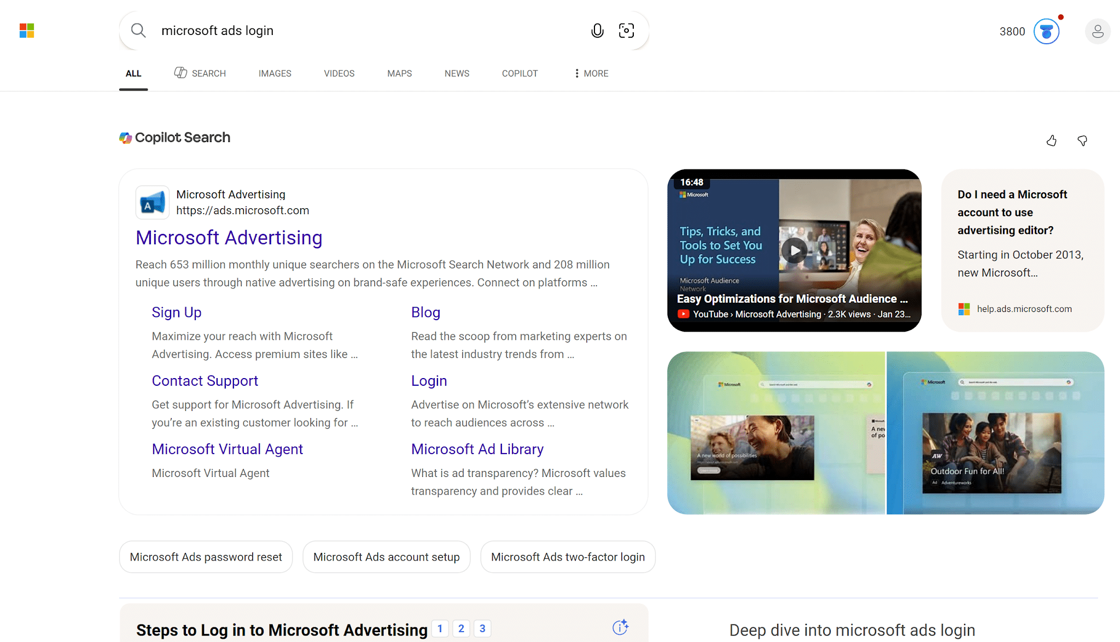Open the Microsoft Ad Library sitelink
Viewport: 1120px width, 642px height.
[477, 449]
